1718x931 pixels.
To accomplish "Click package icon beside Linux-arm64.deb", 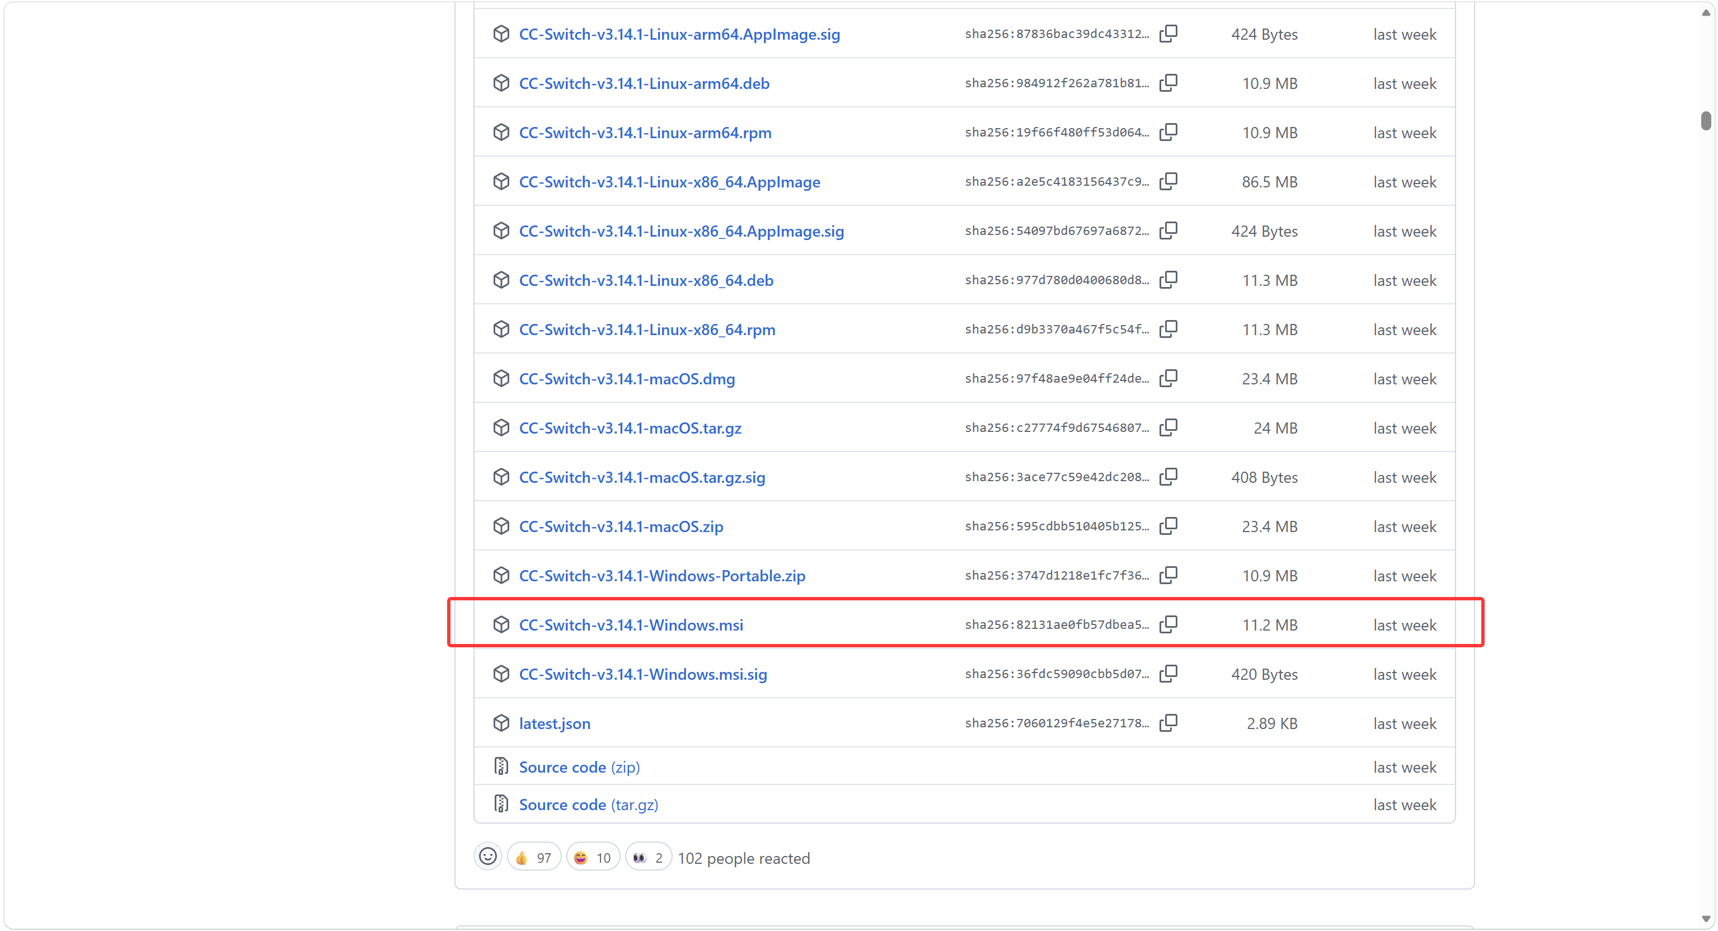I will 501,83.
